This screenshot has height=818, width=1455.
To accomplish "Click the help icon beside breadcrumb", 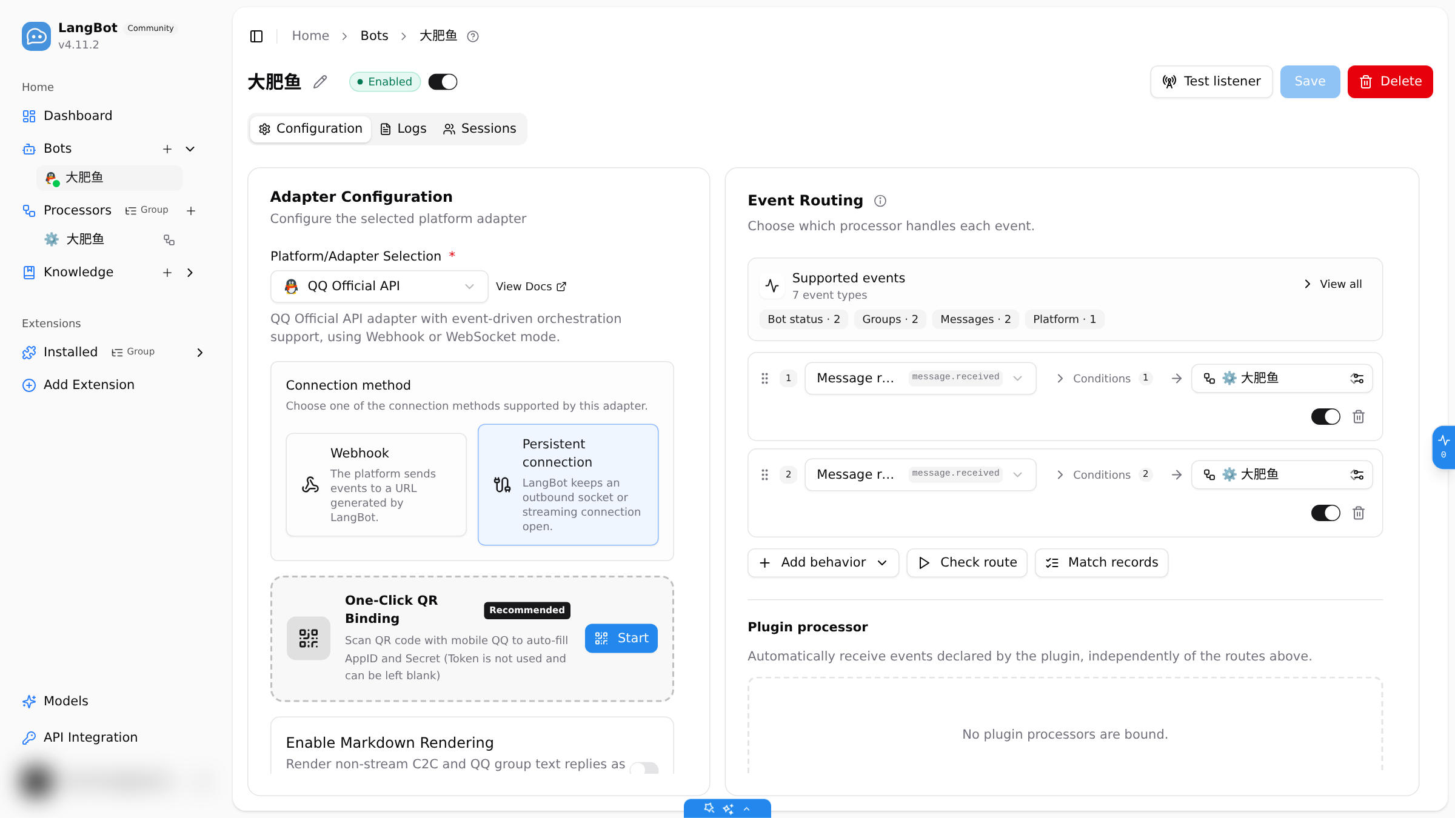I will [473, 36].
